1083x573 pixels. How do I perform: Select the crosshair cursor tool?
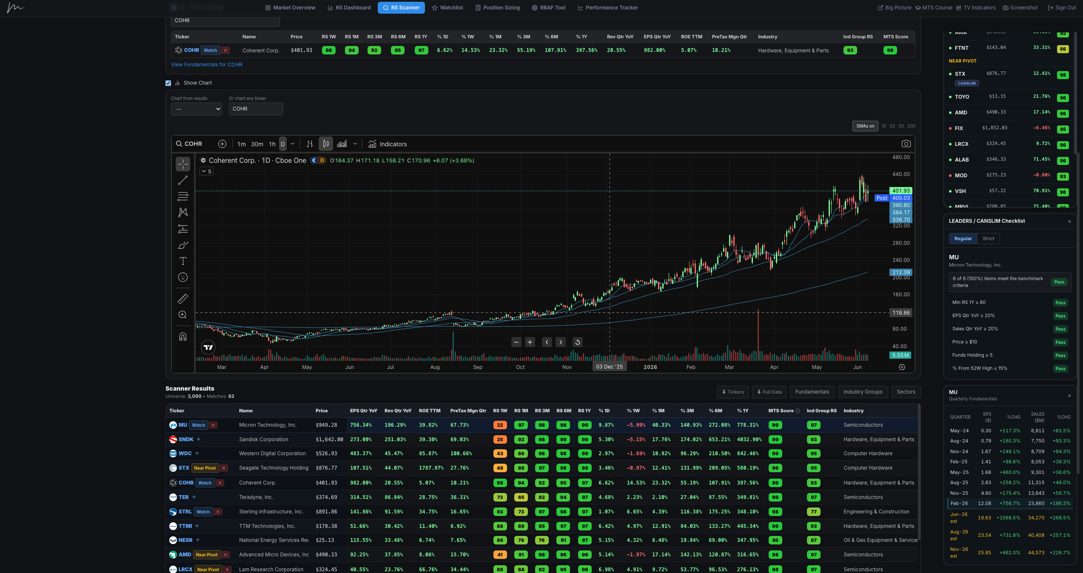point(183,164)
